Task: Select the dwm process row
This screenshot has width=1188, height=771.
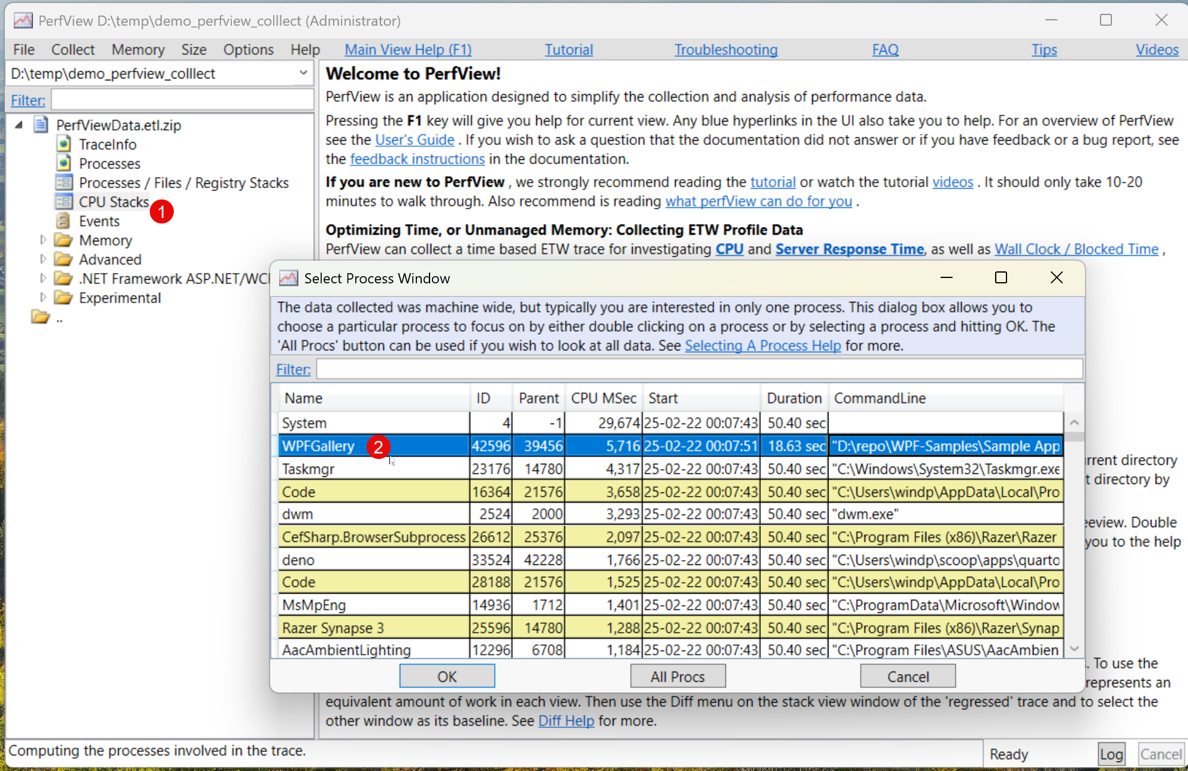Action: pos(671,514)
